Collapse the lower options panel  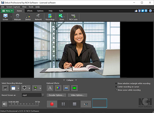pos(70,80)
